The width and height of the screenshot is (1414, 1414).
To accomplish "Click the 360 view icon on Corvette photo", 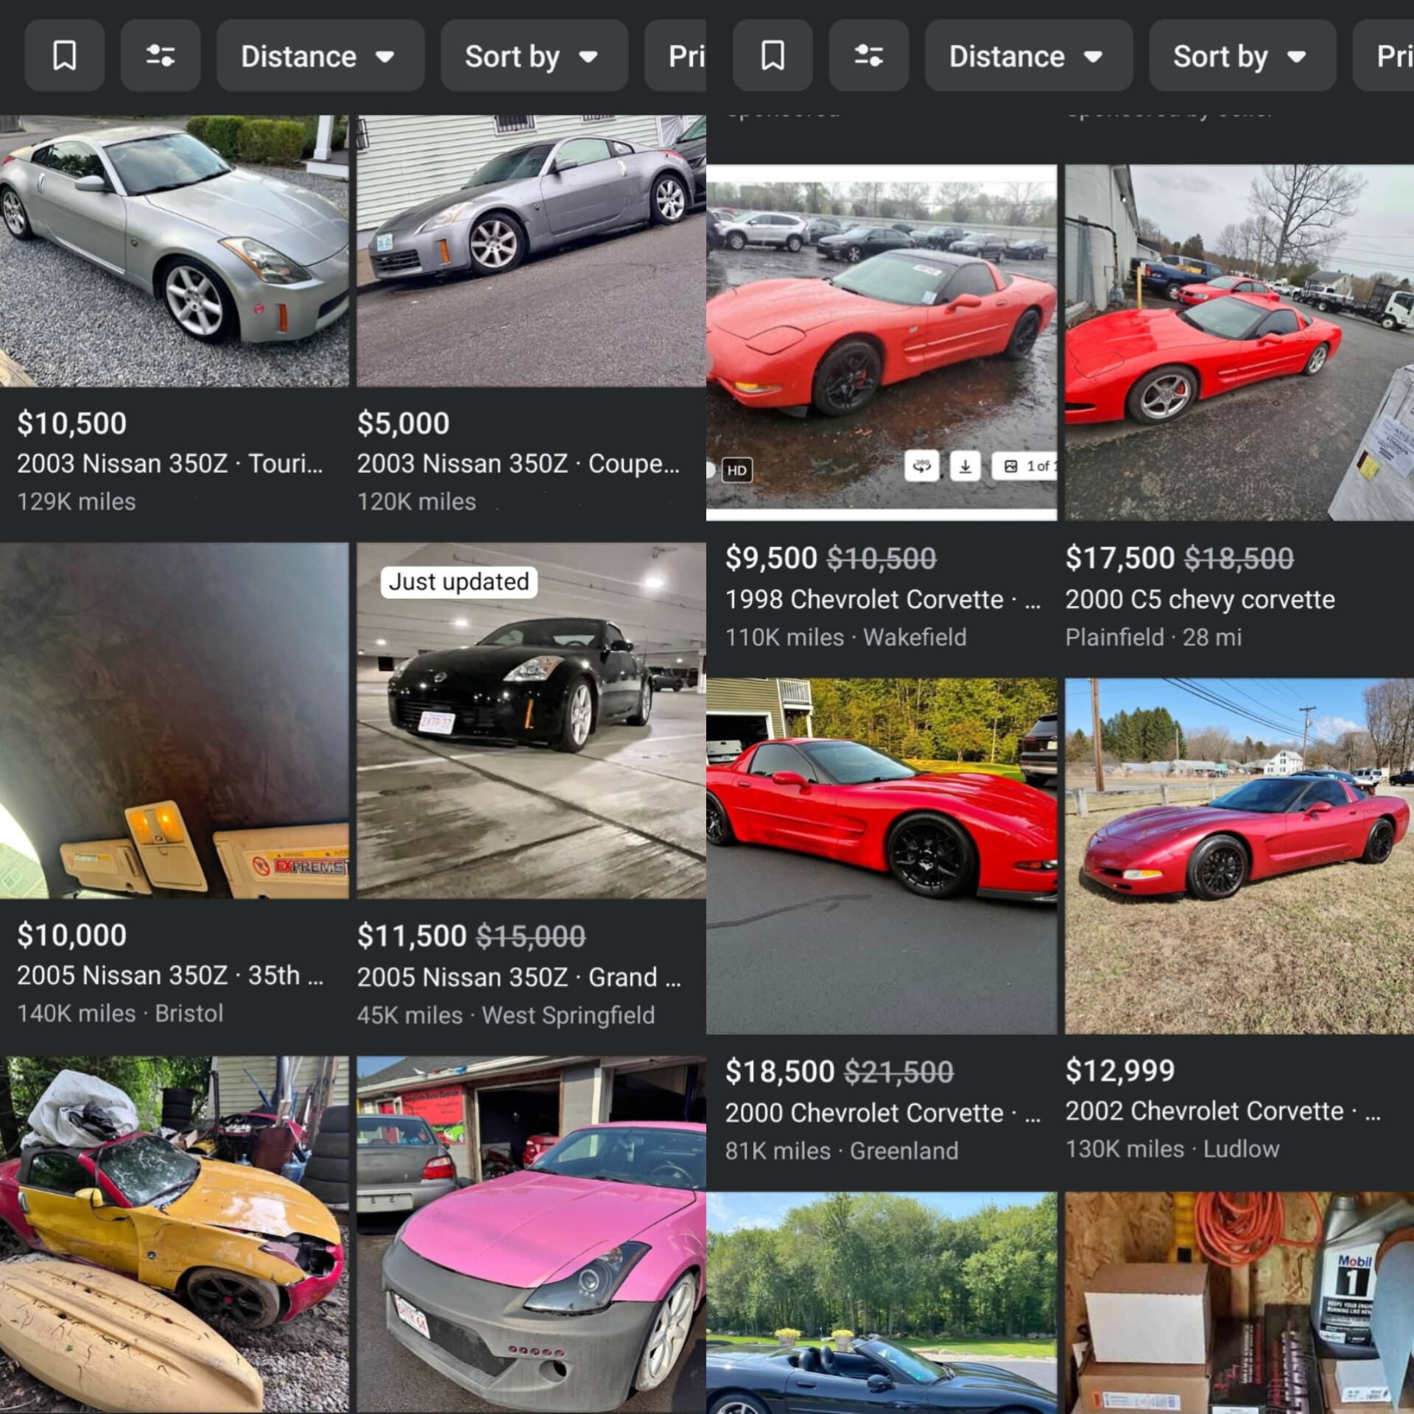I will tap(921, 466).
